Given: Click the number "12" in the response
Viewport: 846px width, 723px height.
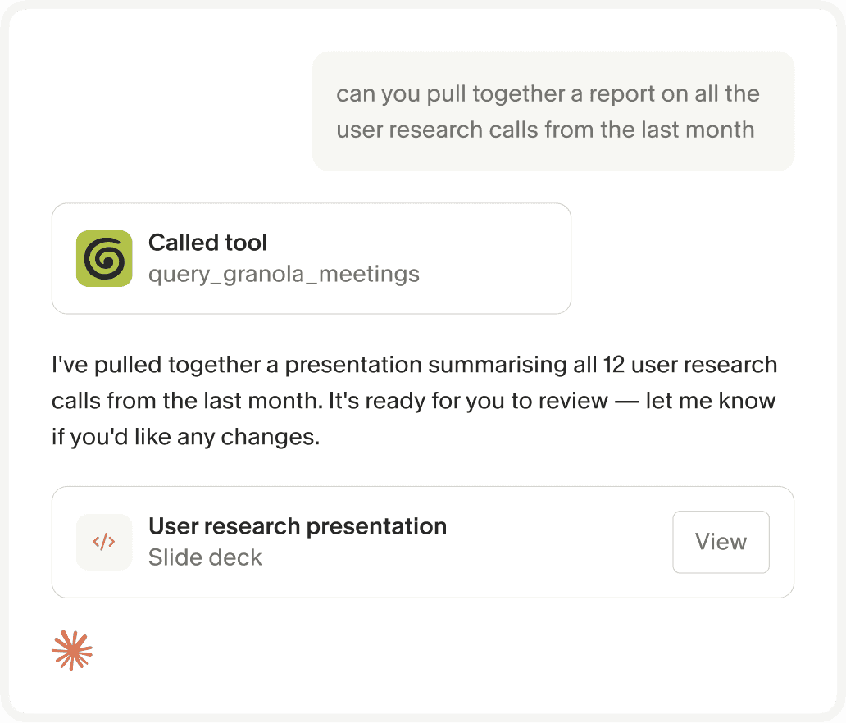Looking at the screenshot, I should tap(613, 366).
